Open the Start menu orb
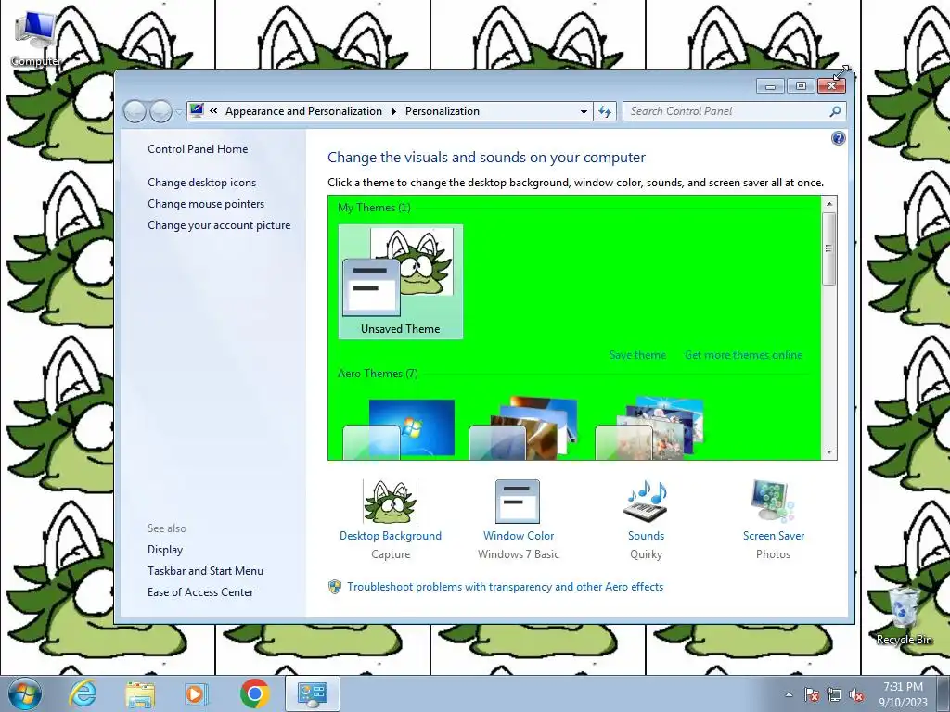Viewport: 950px width, 712px height. (x=24, y=693)
